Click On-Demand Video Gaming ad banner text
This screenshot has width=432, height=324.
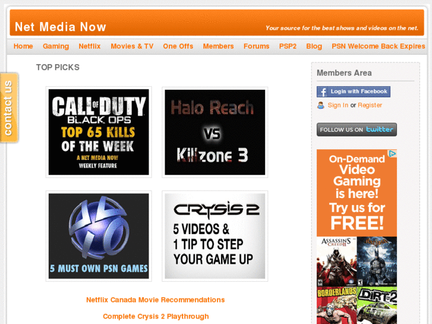pyautogui.click(x=357, y=193)
